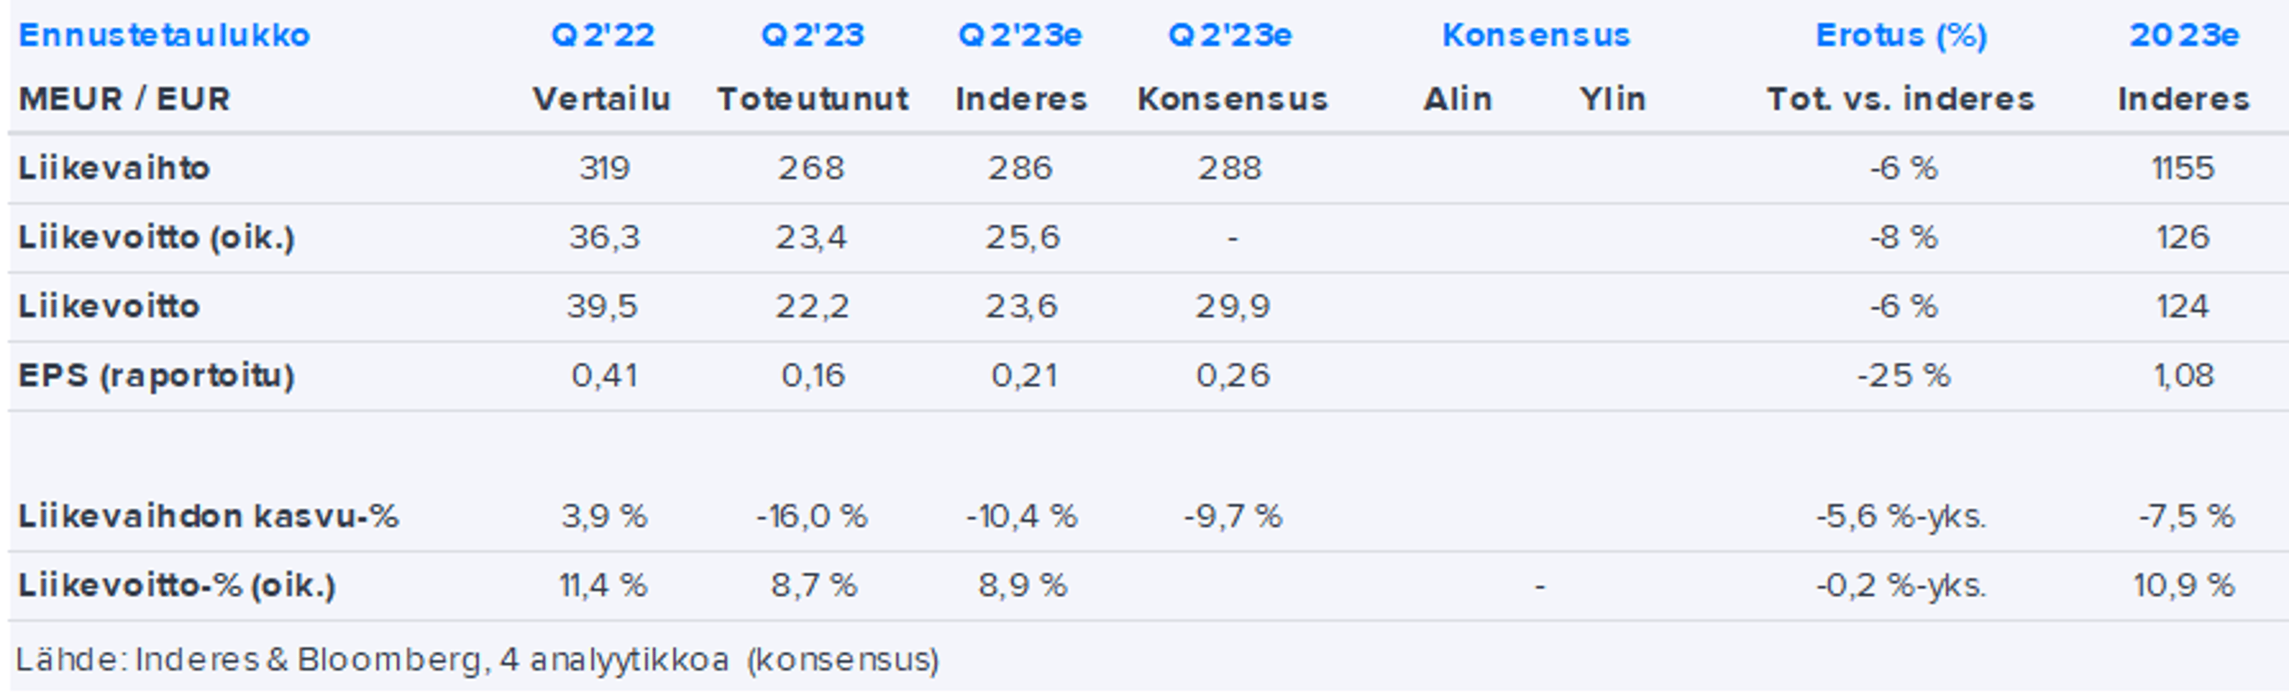The width and height of the screenshot is (2289, 696).
Task: Select the Toteutunut subheader
Action: point(812,98)
